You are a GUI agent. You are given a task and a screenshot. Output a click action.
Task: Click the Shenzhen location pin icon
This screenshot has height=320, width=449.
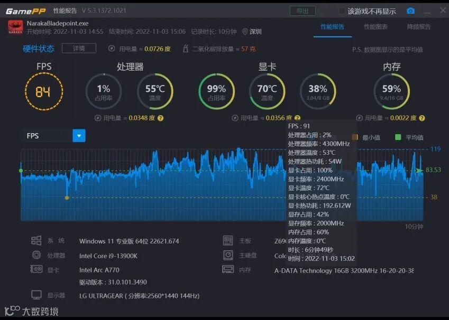(x=245, y=32)
